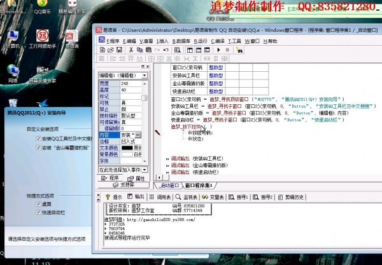The height and width of the screenshot is (265, 382).
Task: Click the 易语言 logo icon beside the menu bar
Action: (102, 40)
